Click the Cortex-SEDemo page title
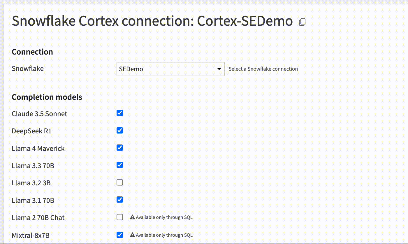 point(152,21)
